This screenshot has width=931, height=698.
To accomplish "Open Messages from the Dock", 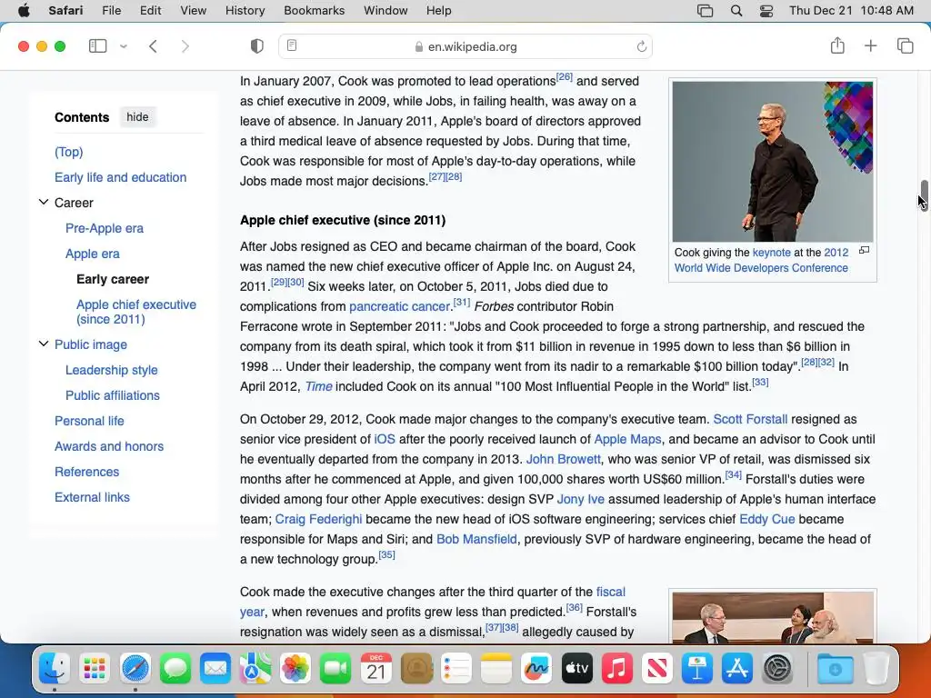I will (x=175, y=669).
